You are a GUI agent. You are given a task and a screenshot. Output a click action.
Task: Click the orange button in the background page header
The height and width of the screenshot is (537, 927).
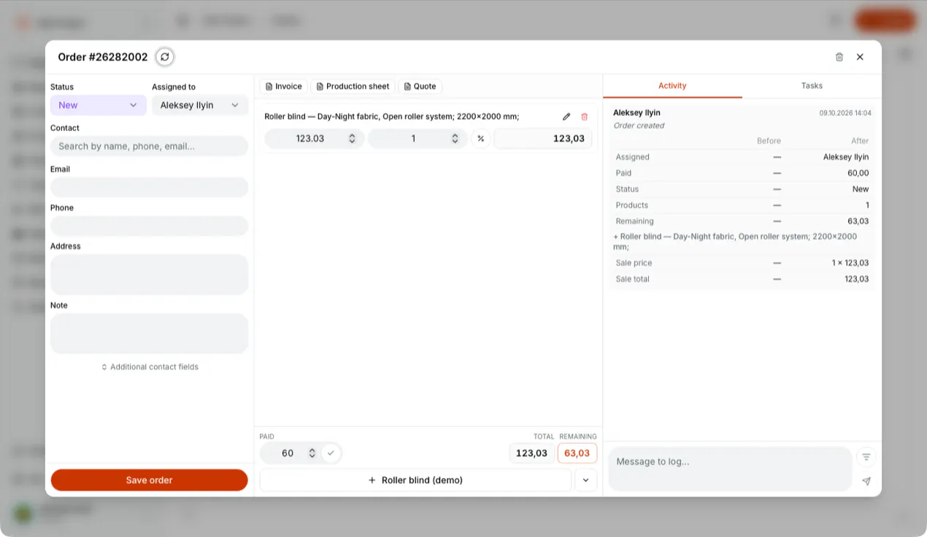point(885,20)
